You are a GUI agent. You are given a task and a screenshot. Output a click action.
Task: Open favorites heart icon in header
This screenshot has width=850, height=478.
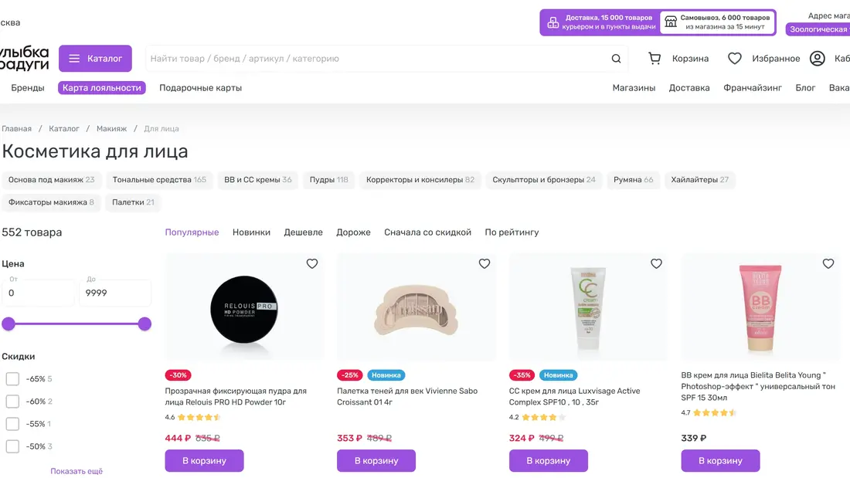pos(735,59)
